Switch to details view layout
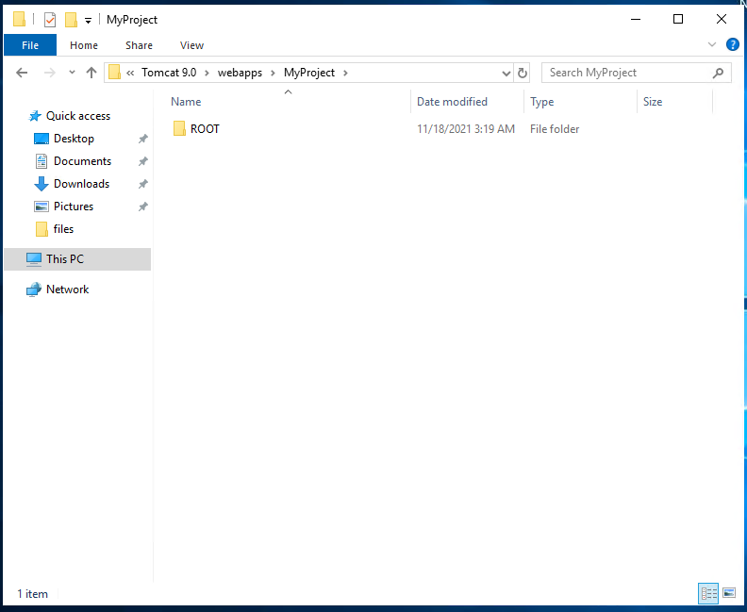This screenshot has width=747, height=612. 708,593
